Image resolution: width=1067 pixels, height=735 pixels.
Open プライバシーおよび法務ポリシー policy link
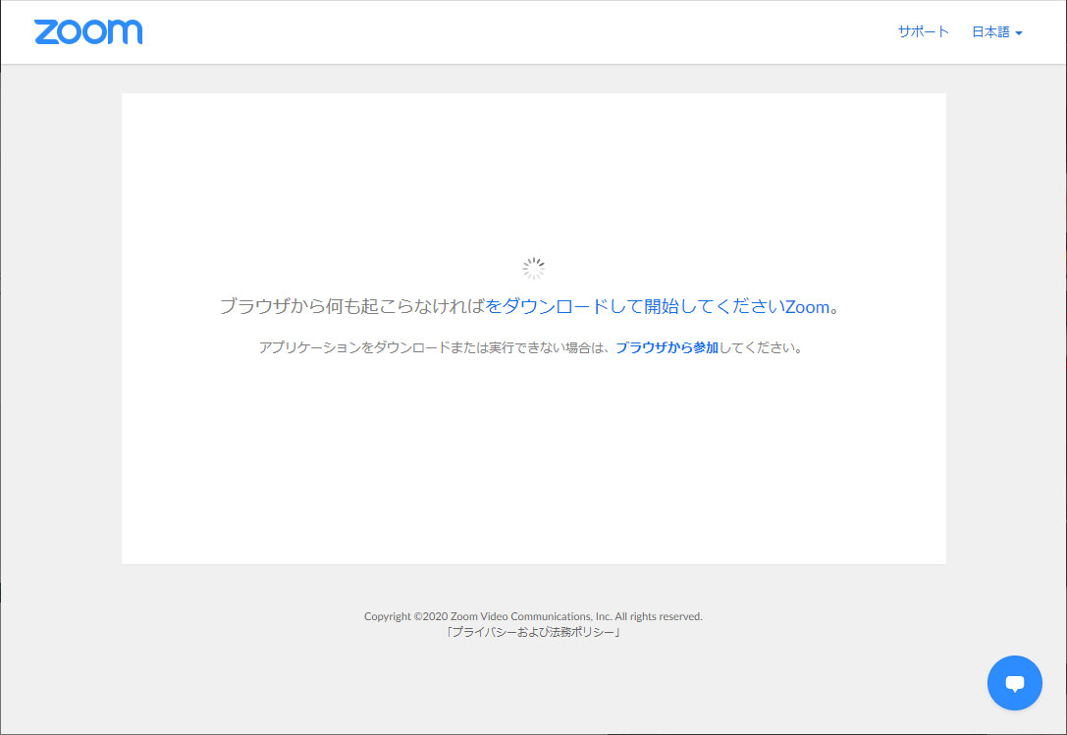pyautogui.click(x=533, y=632)
